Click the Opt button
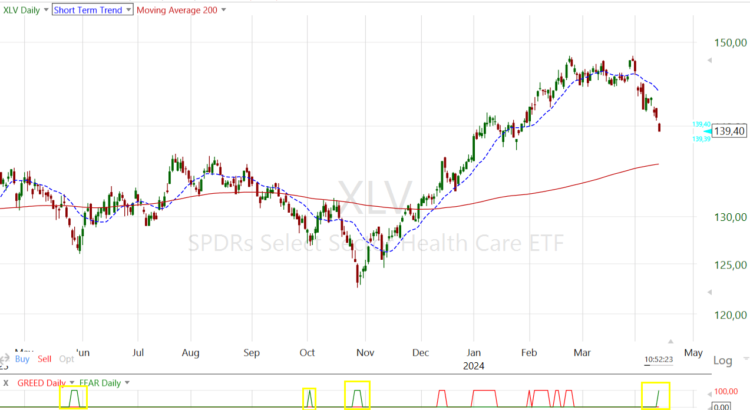 [x=67, y=359]
